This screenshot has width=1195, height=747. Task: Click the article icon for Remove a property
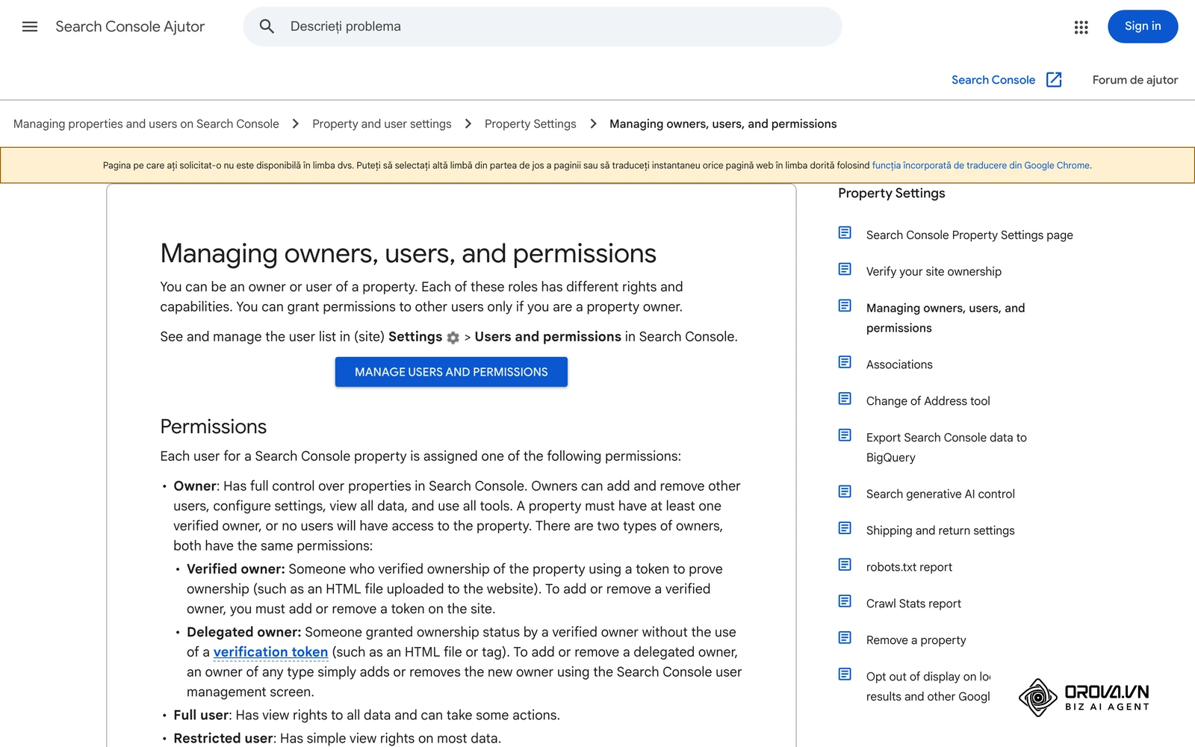click(845, 638)
